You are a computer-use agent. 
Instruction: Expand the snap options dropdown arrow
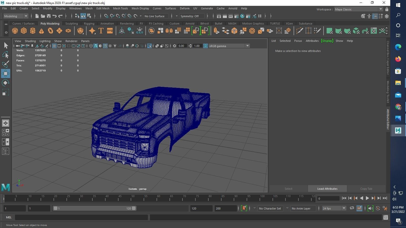tap(141, 16)
